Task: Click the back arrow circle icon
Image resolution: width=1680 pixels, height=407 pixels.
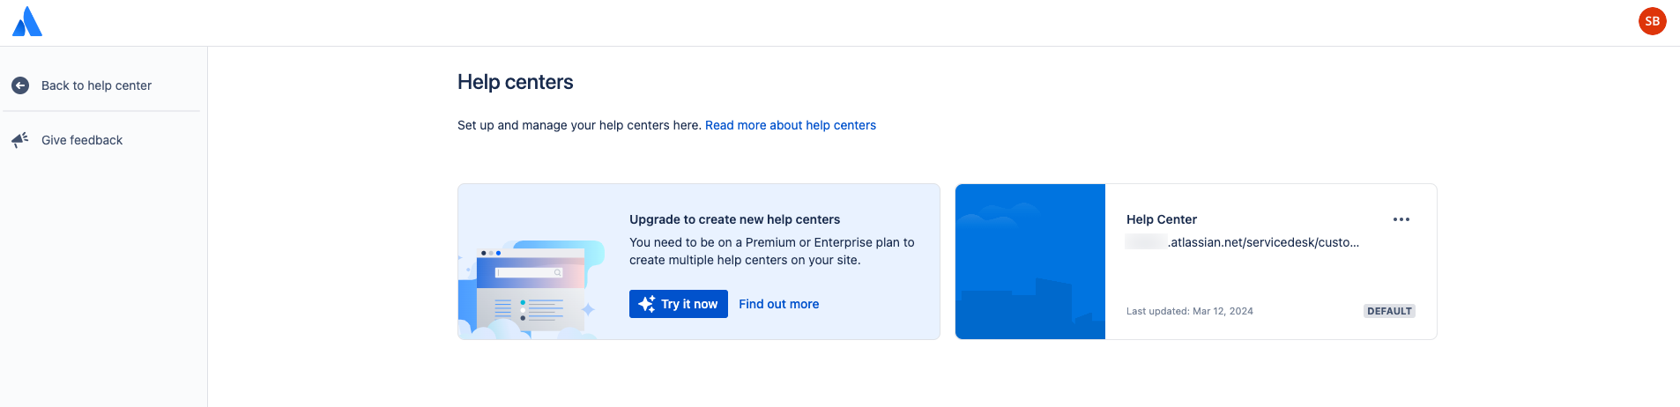Action: pos(20,85)
